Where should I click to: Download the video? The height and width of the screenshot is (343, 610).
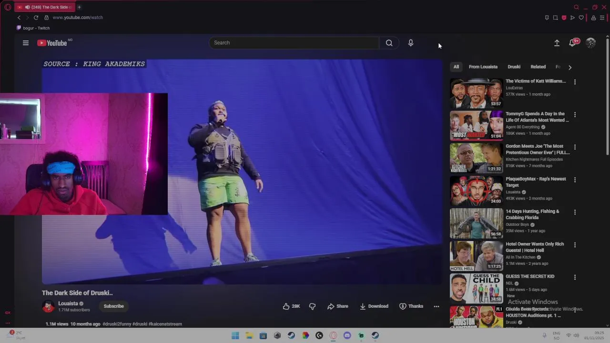(x=374, y=306)
